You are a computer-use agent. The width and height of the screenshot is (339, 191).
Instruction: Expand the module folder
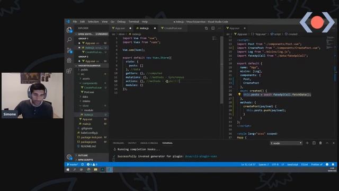(88, 110)
